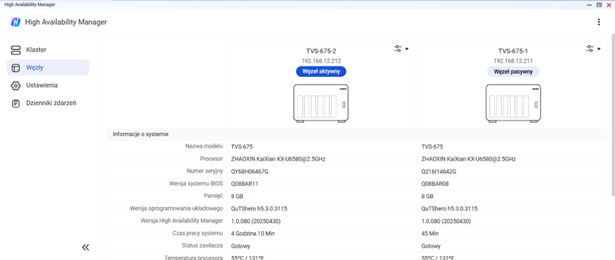
Task: Expand dropdown arrow for TVS-675-2 node
Action: pos(407,49)
